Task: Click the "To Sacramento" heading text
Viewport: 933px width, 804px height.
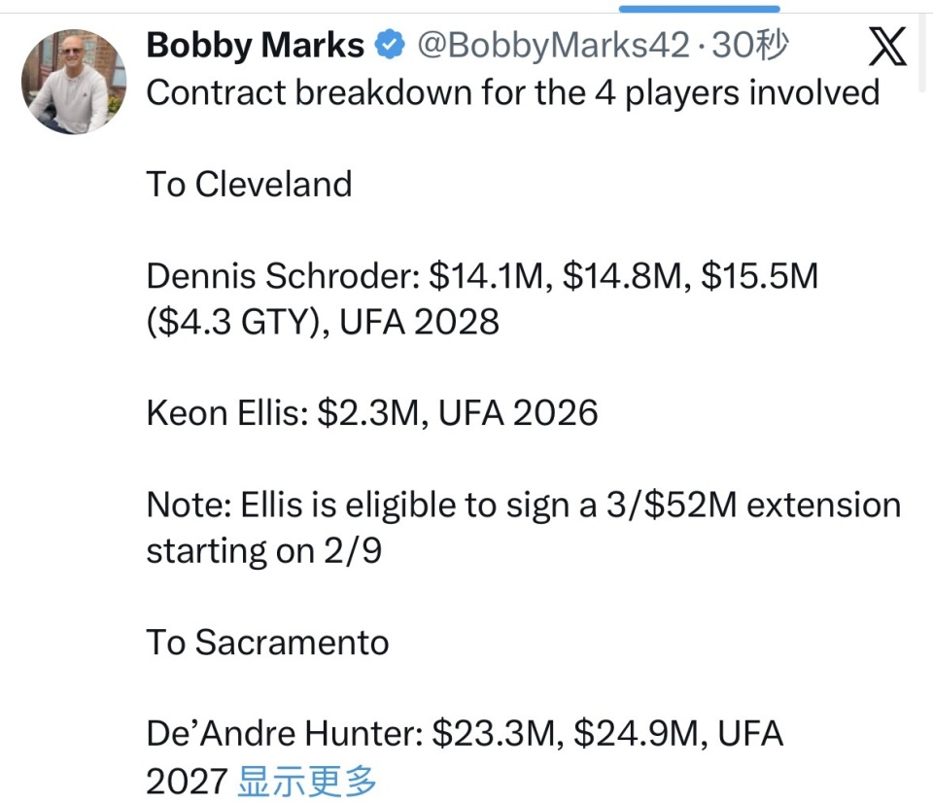Action: click(267, 643)
